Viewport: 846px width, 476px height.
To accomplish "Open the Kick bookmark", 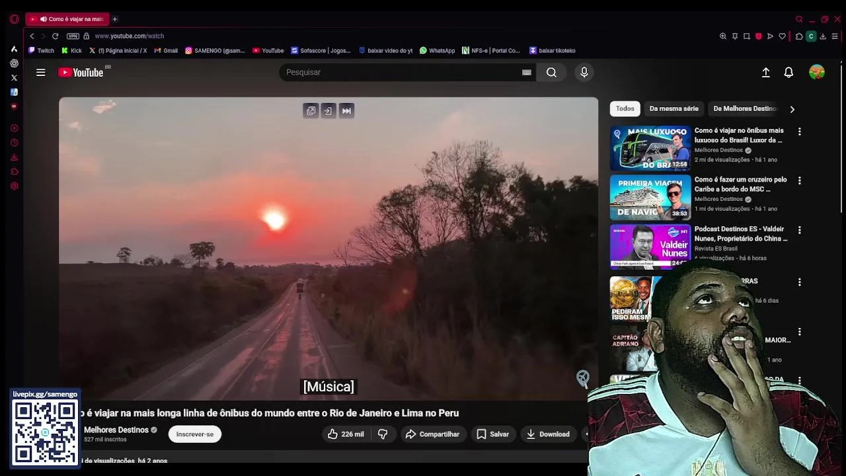I will (x=71, y=51).
